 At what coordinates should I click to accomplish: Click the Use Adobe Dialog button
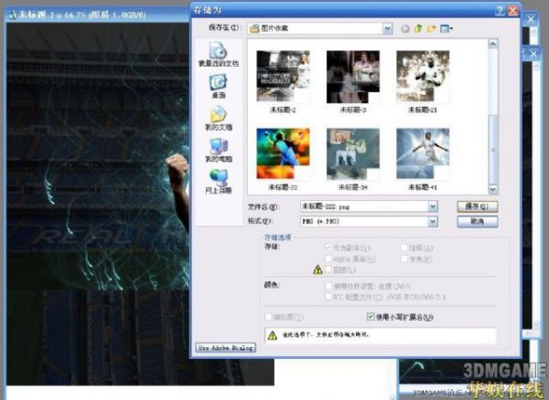[225, 348]
